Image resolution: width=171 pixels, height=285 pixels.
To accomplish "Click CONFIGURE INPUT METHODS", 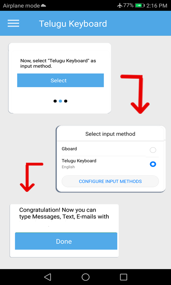I will [110, 181].
